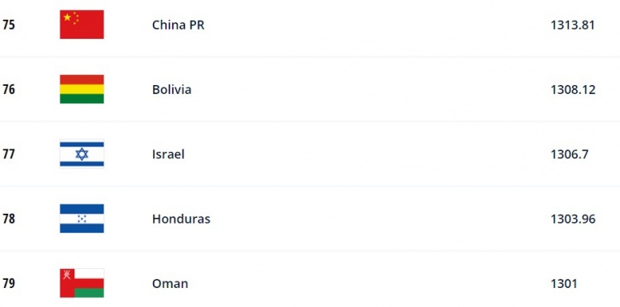
Task: Open the China PR team link
Action: point(179,25)
